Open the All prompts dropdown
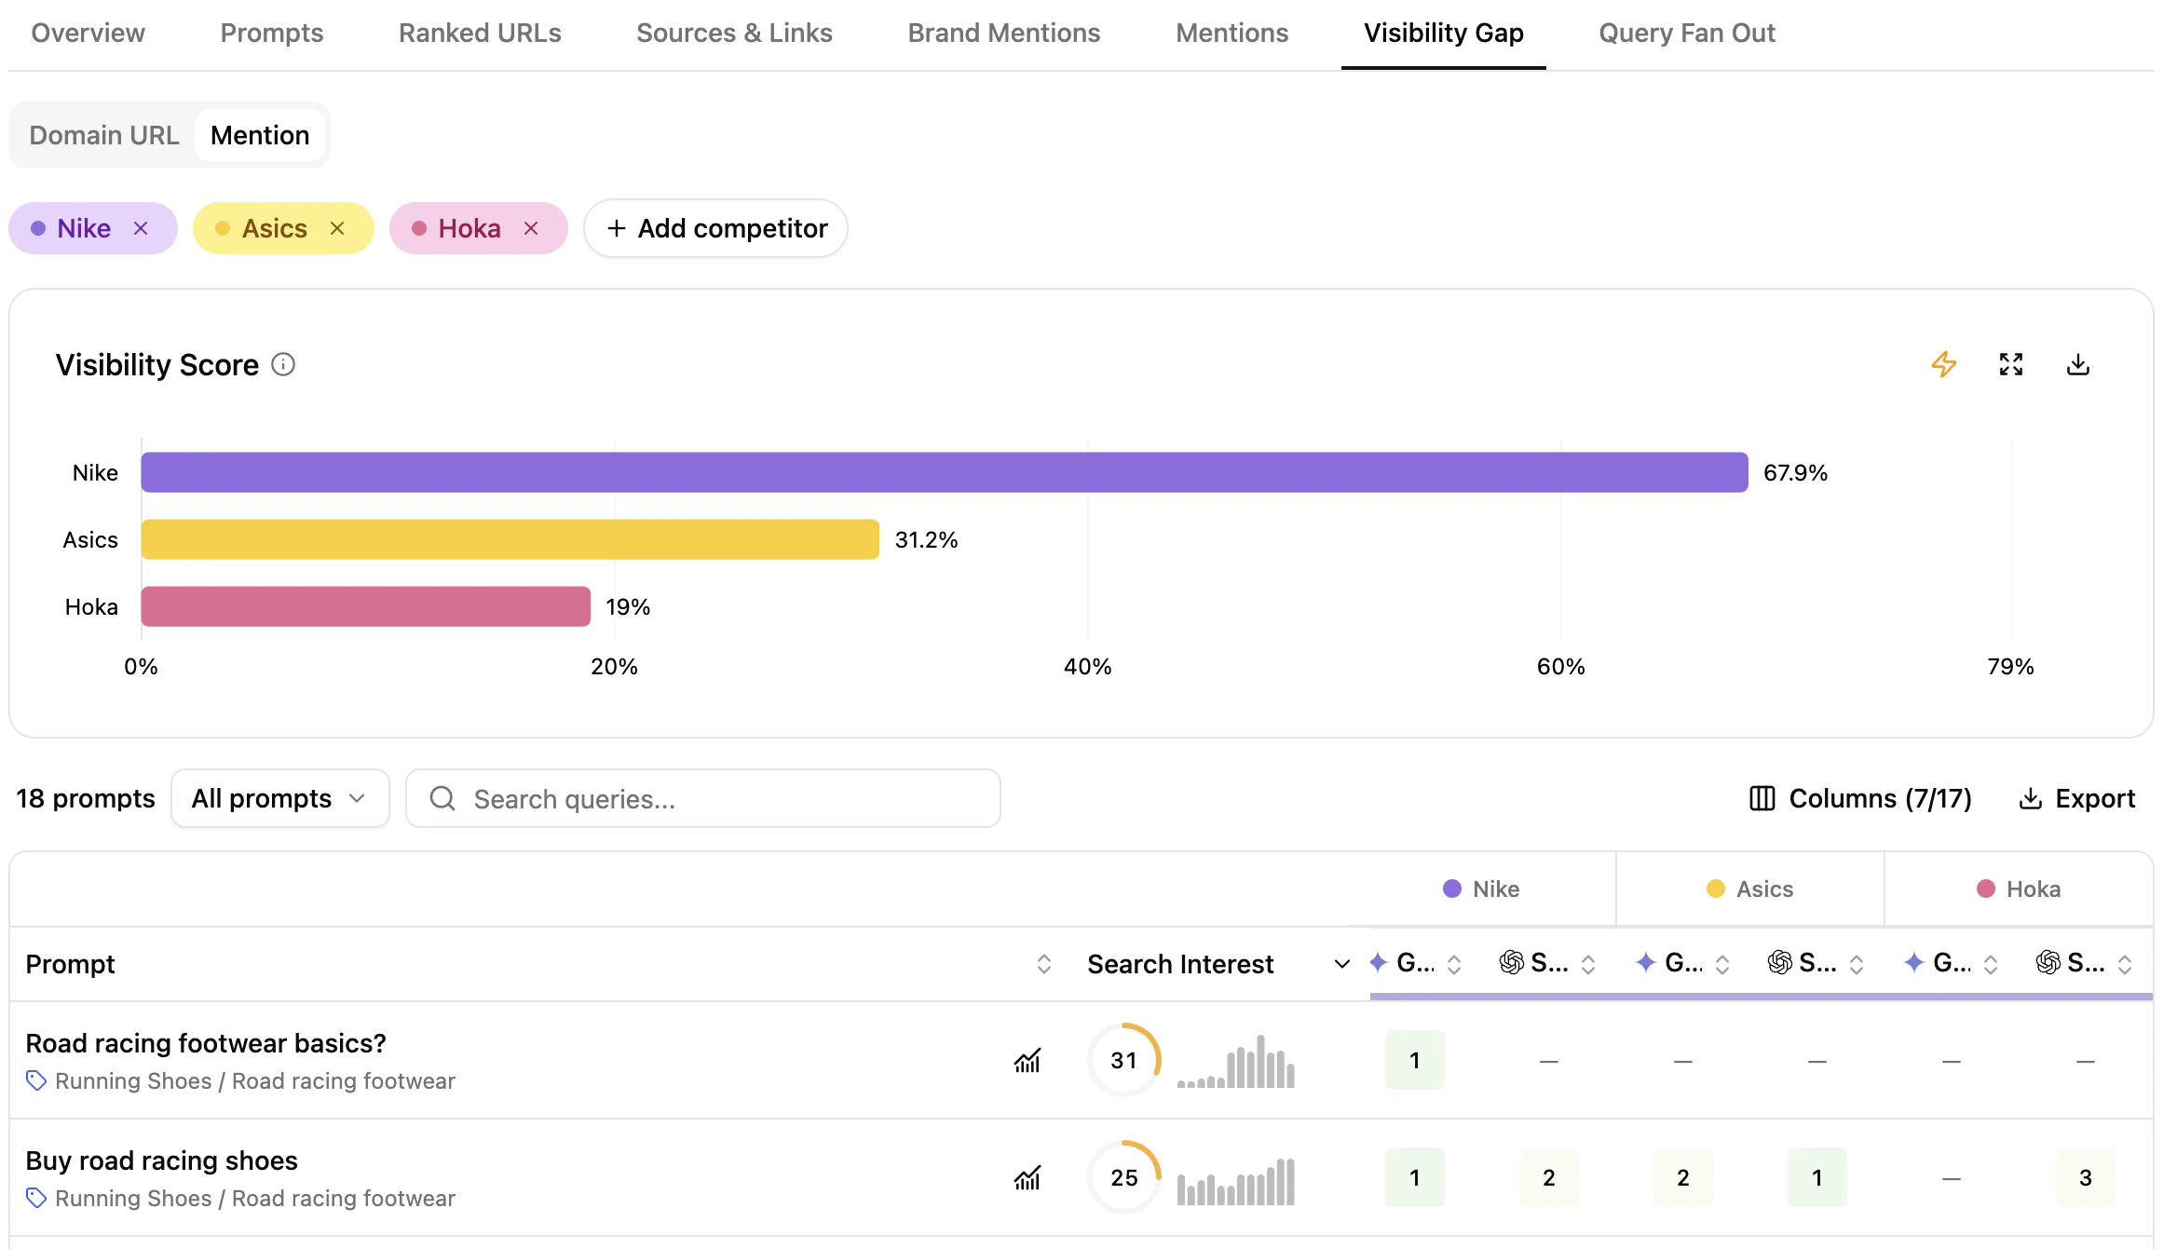Screen dimensions: 2177x1249 pyautogui.click(x=280, y=798)
